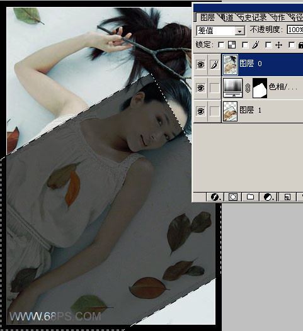
Task: Enable the lock transparent pixels checkbox
Action: 221,45
